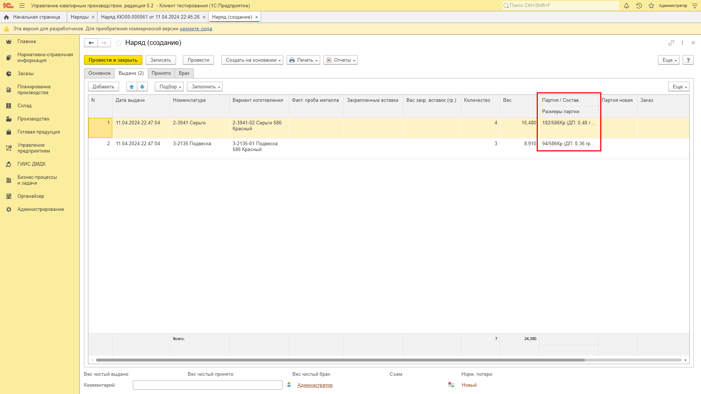Switch to the Основное tab

99,73
